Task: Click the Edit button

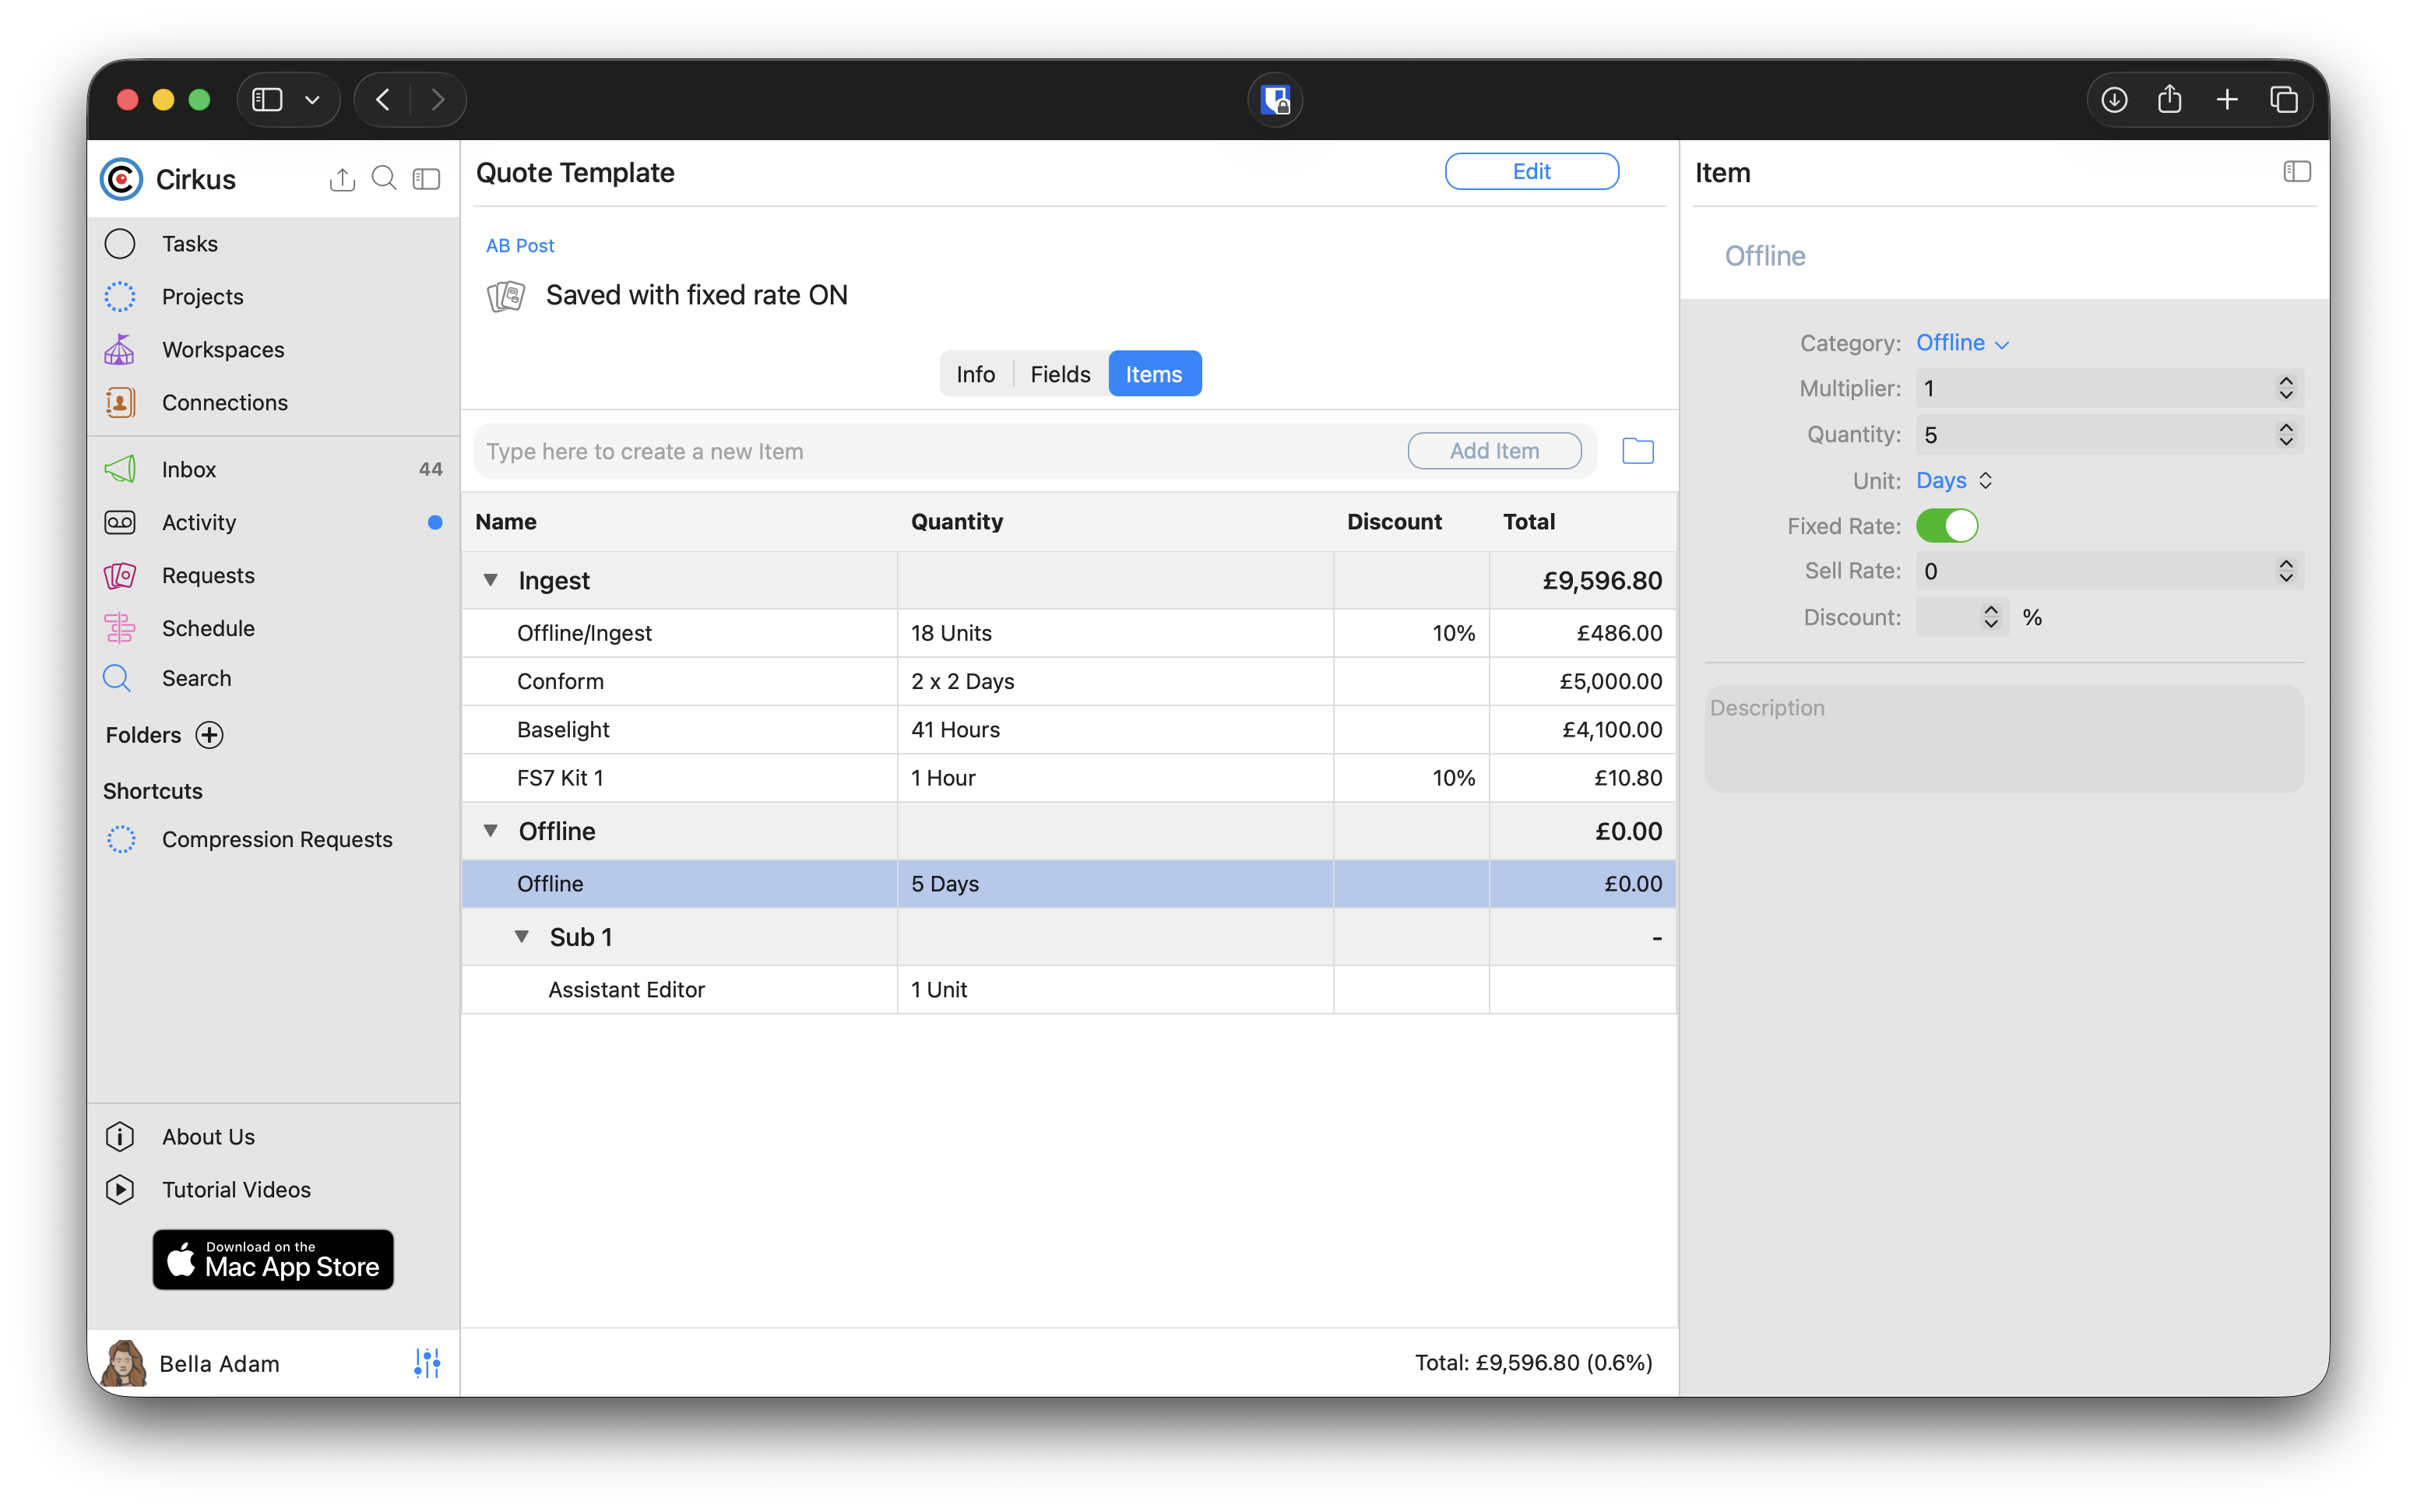Action: 1531,171
